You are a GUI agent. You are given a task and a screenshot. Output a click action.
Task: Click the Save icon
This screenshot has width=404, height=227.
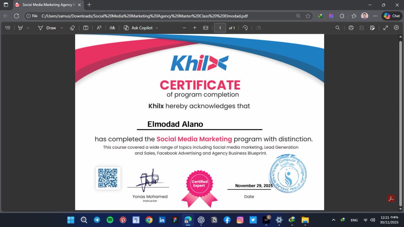click(362, 28)
